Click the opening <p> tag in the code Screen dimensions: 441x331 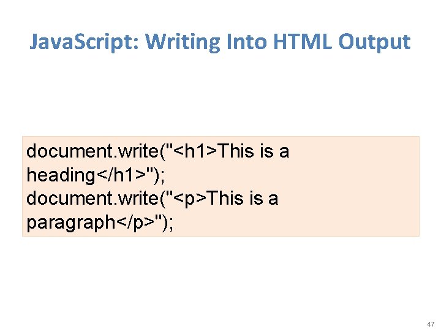(190, 199)
